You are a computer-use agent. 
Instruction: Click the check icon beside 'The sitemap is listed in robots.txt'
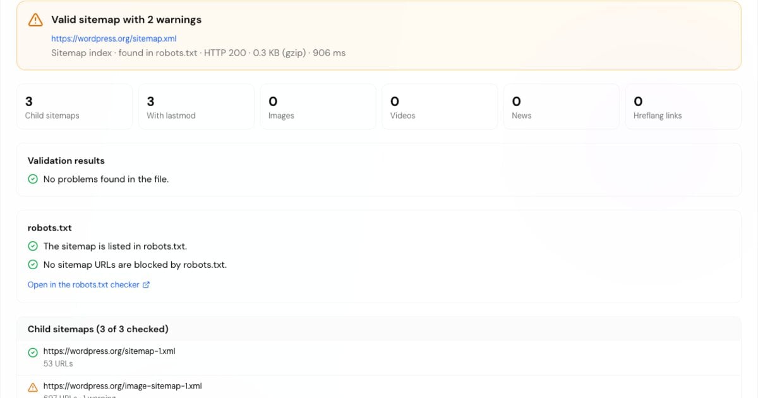pos(33,246)
